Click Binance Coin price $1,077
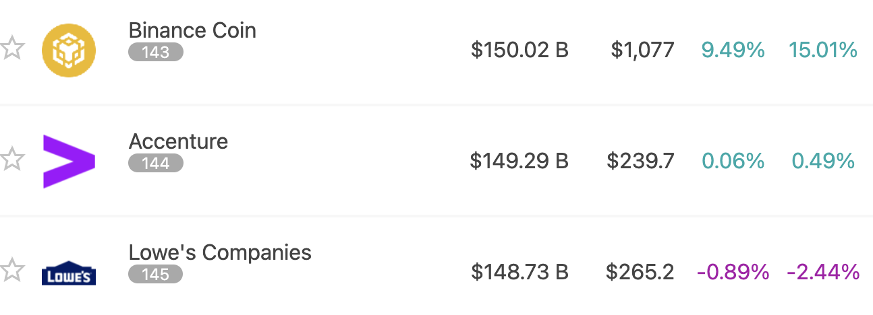 (x=642, y=50)
